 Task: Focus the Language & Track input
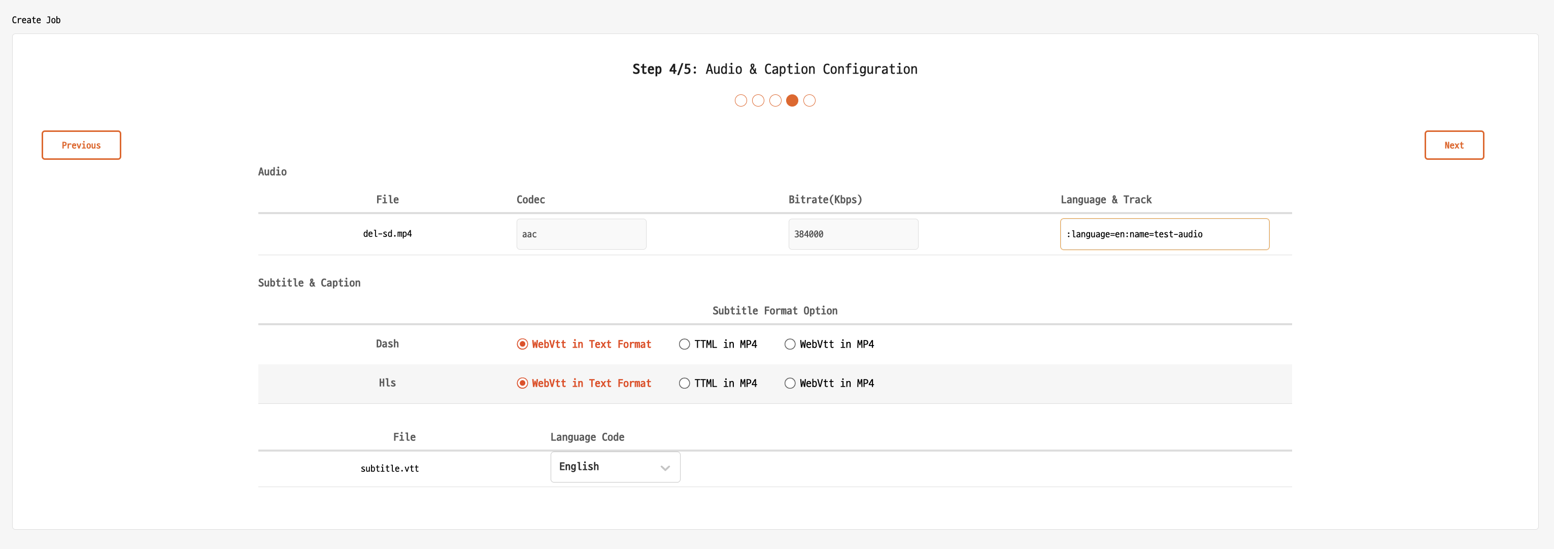point(1164,234)
